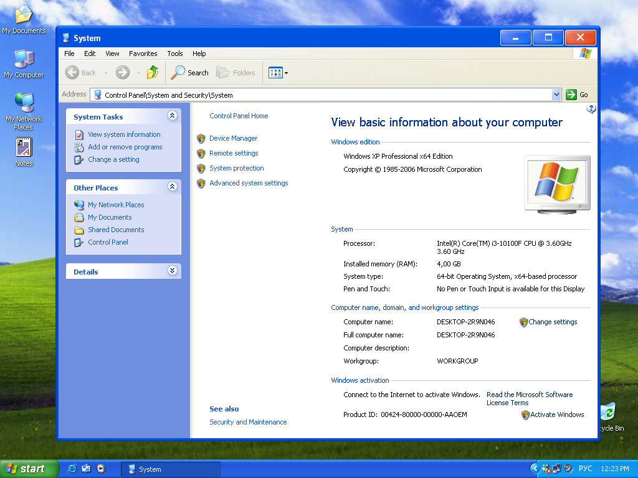Click inside the Address bar field
The image size is (638, 478).
(x=325, y=95)
